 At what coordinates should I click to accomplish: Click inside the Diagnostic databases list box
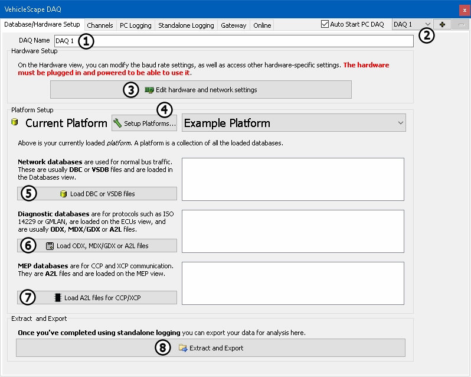(x=293, y=230)
